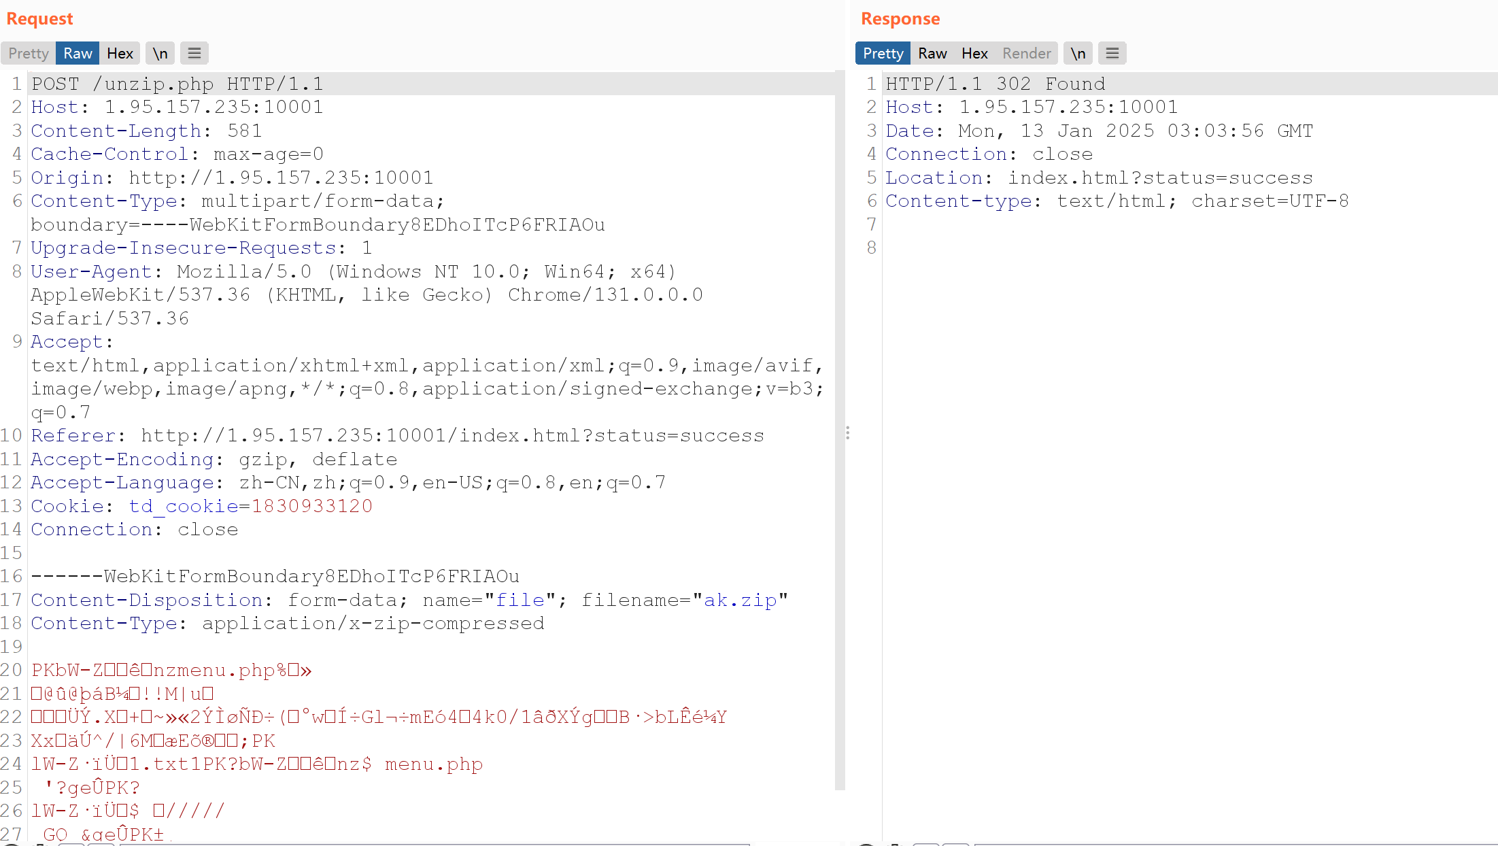Click the 'HTTP/1.1 302 Found' status line
This screenshot has height=846, width=1498.
point(995,84)
